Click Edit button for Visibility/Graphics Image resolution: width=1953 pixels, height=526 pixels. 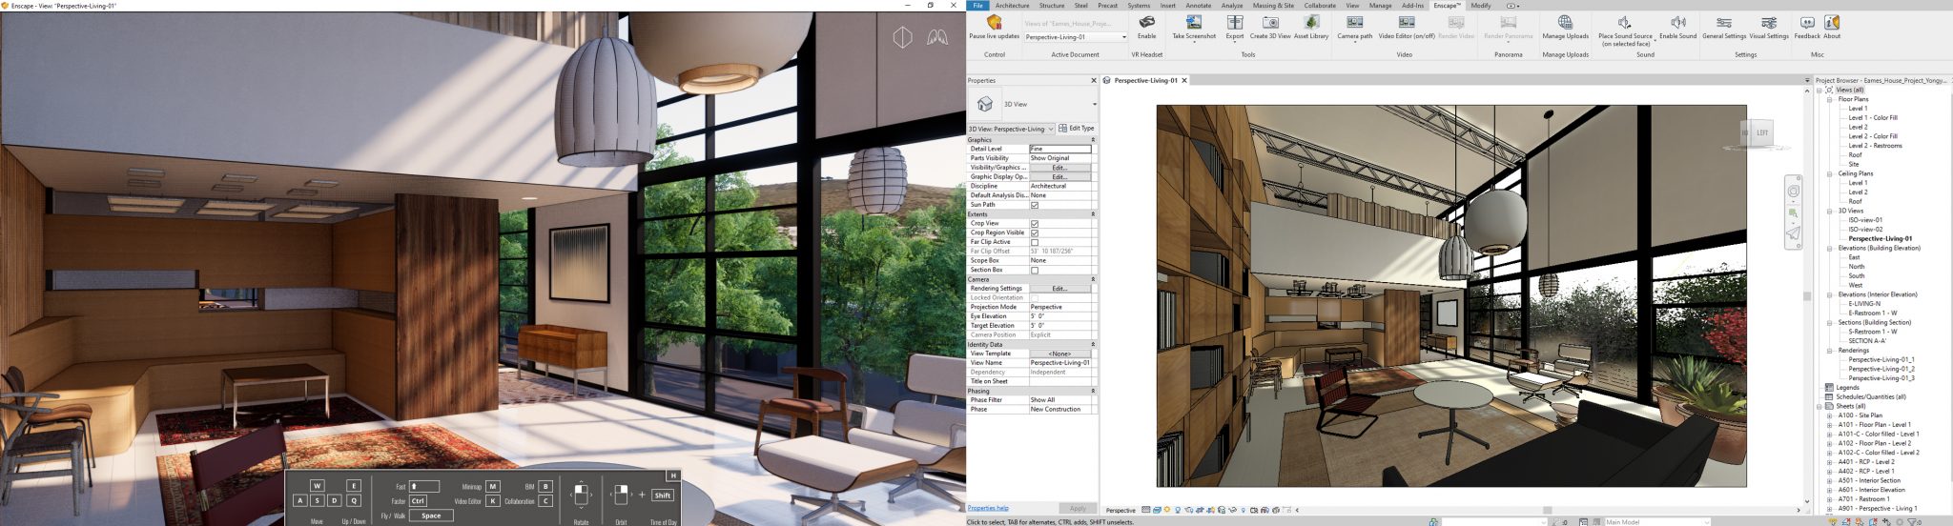point(1059,168)
